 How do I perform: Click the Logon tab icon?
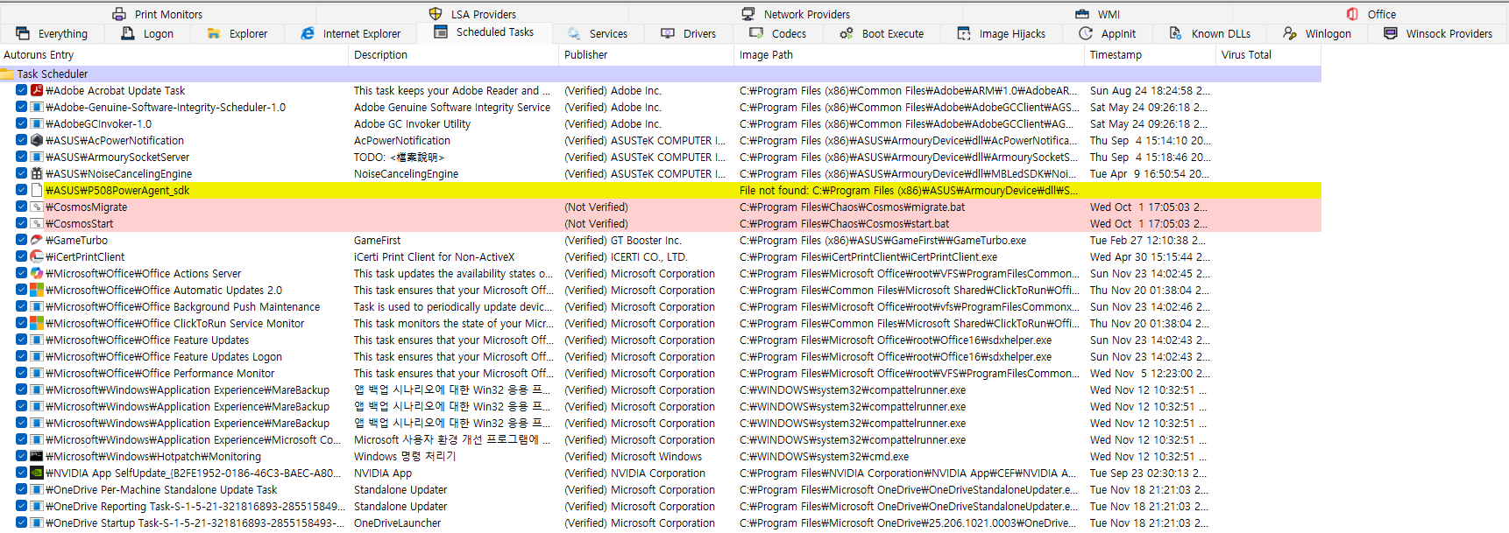point(128,33)
